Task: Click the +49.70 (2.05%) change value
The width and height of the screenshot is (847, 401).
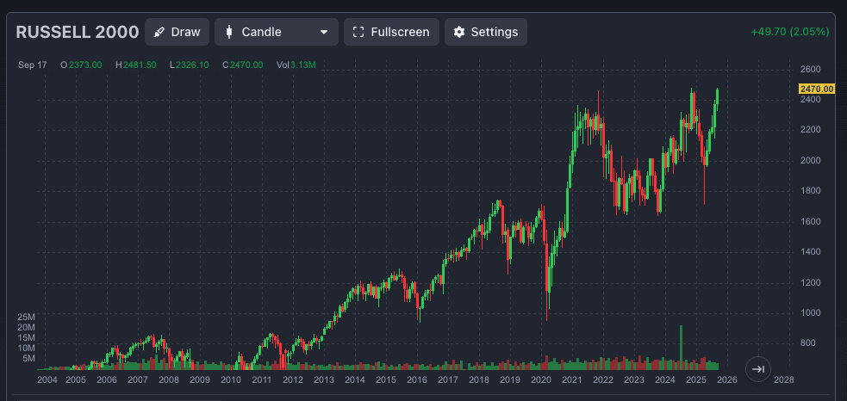Action: (x=789, y=32)
